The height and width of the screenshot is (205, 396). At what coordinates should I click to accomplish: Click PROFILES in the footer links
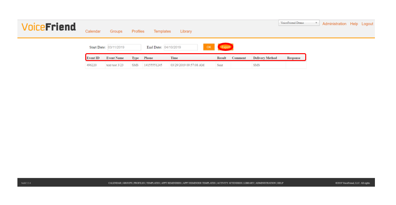tap(139, 183)
